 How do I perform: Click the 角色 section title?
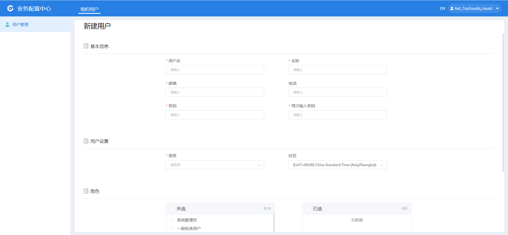pyautogui.click(x=95, y=191)
